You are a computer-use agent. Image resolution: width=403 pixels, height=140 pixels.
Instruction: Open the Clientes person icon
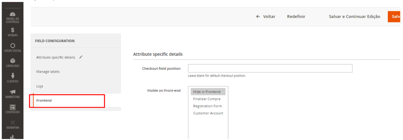[13, 75]
